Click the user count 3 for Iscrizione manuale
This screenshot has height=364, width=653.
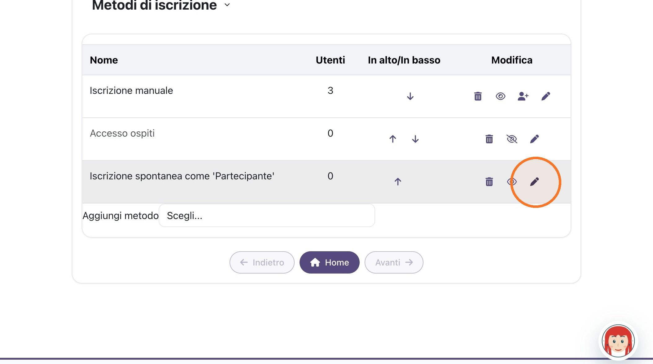330,90
